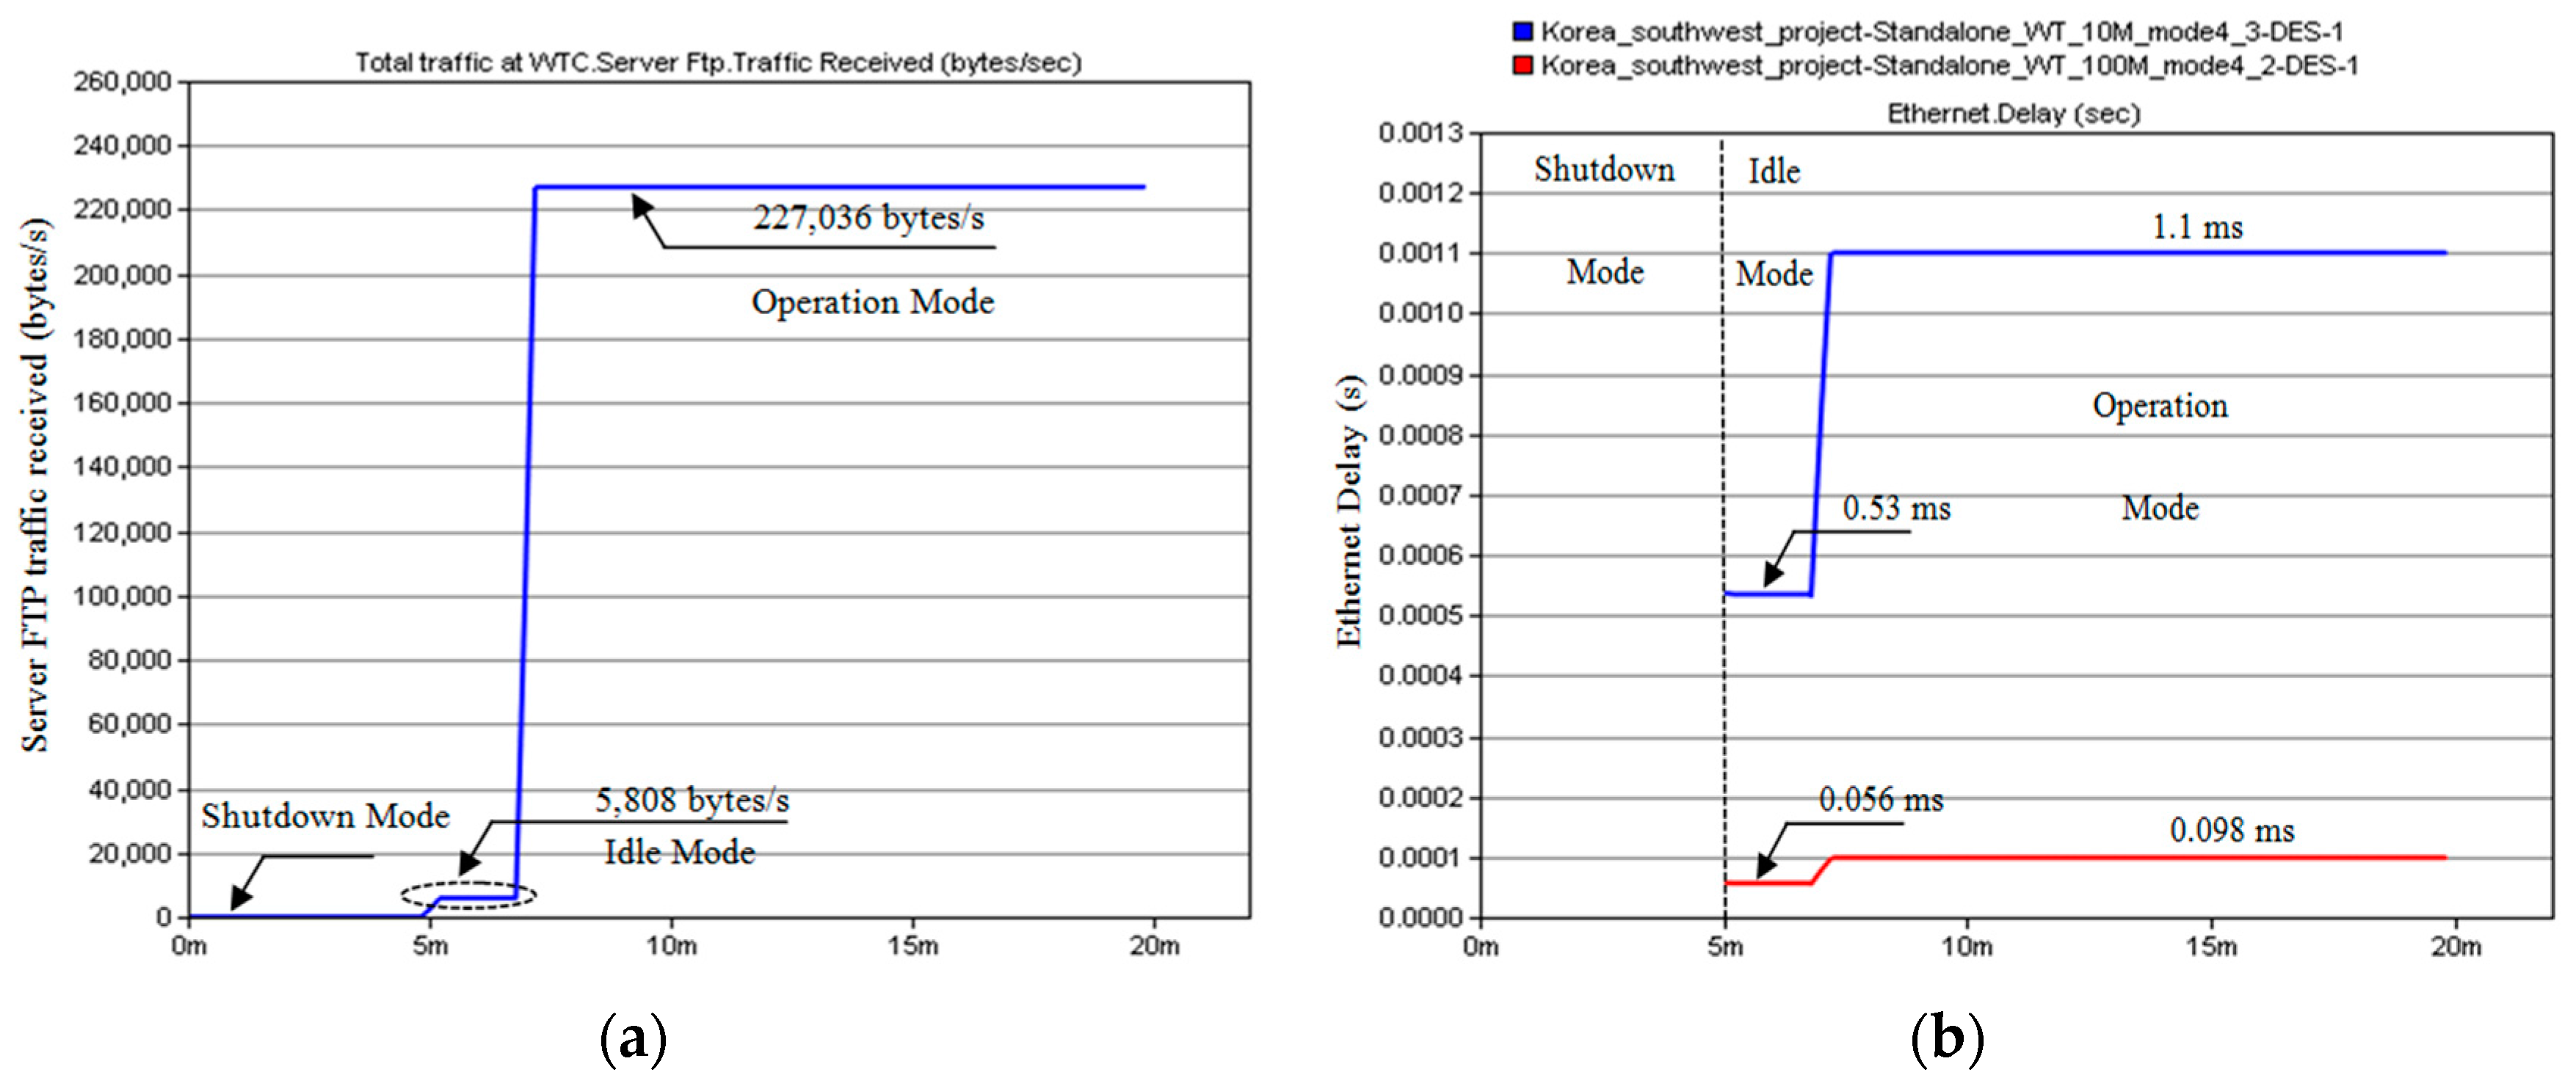Click the red legend square for 100M scenario
Viewport: 2576px width, 1086px height.
pyautogui.click(x=1522, y=66)
